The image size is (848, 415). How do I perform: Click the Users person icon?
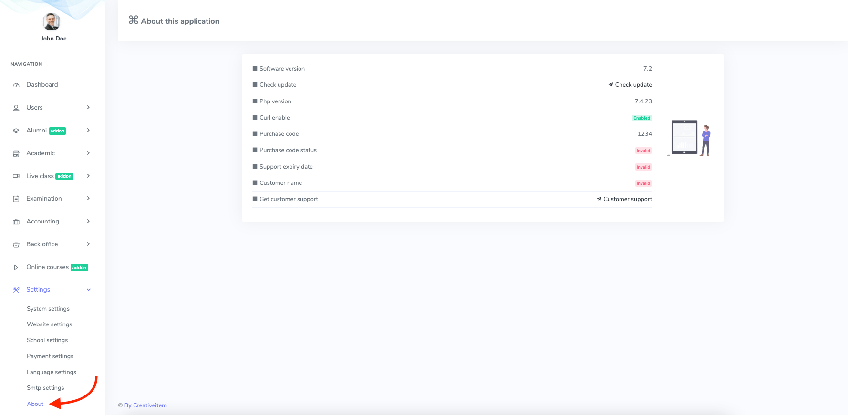tap(16, 108)
